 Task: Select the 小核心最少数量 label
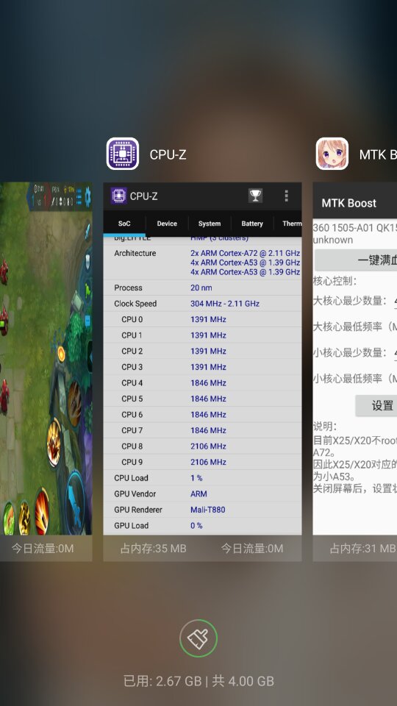(350, 352)
